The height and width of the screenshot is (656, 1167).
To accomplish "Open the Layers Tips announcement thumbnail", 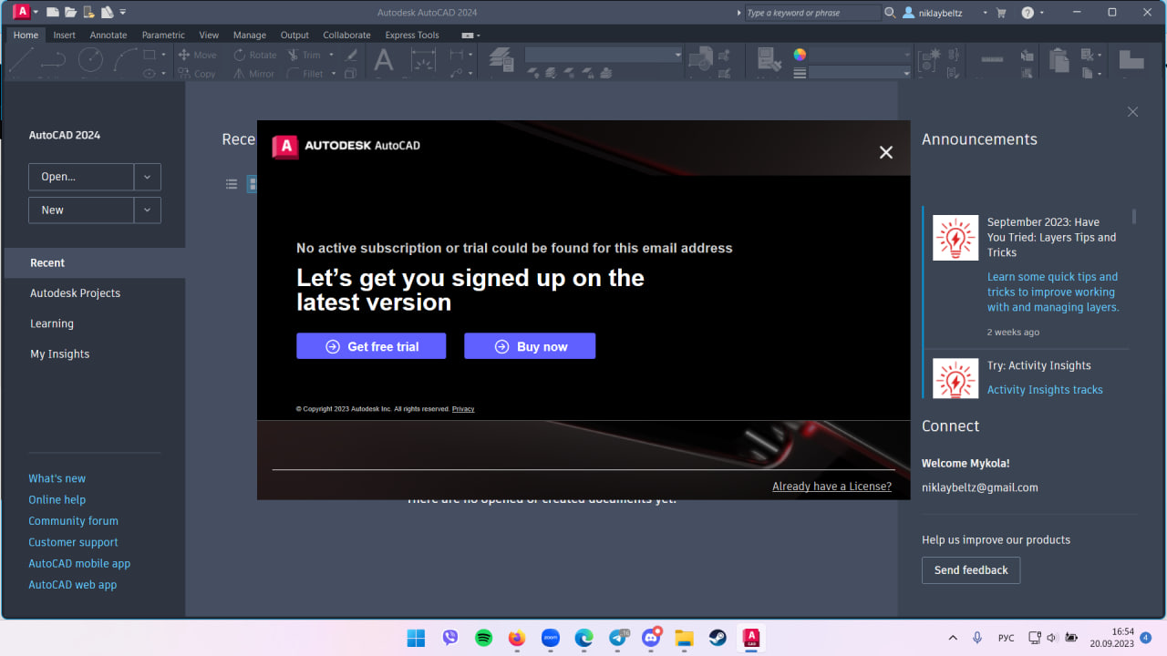I will click(x=955, y=238).
